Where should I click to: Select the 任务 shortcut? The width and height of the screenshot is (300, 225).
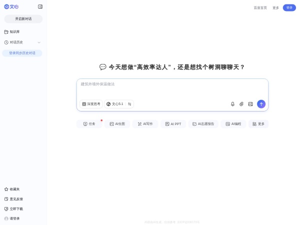point(89,124)
